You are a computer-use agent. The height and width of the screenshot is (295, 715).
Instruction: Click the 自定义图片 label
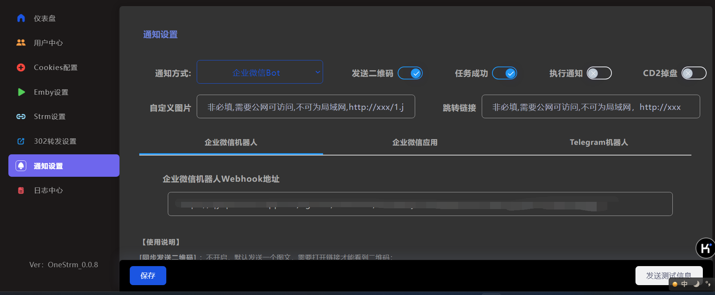click(x=170, y=108)
